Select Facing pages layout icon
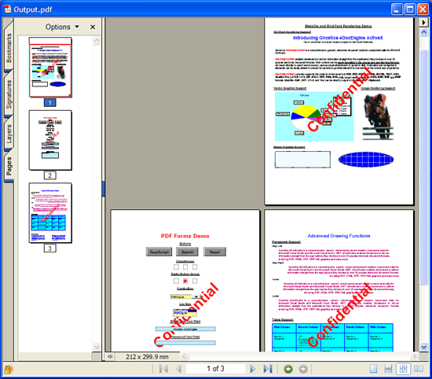The height and width of the screenshot is (379, 432). coord(419,369)
